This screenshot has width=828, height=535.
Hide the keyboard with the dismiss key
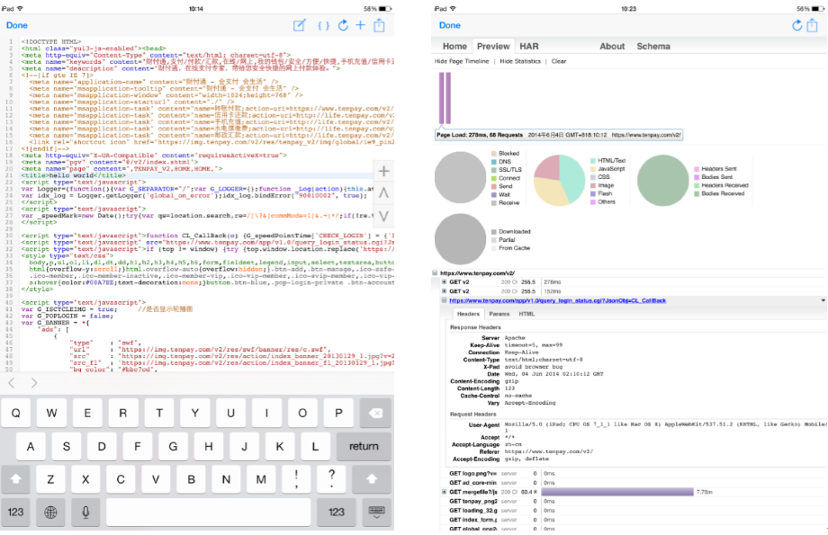[x=377, y=512]
